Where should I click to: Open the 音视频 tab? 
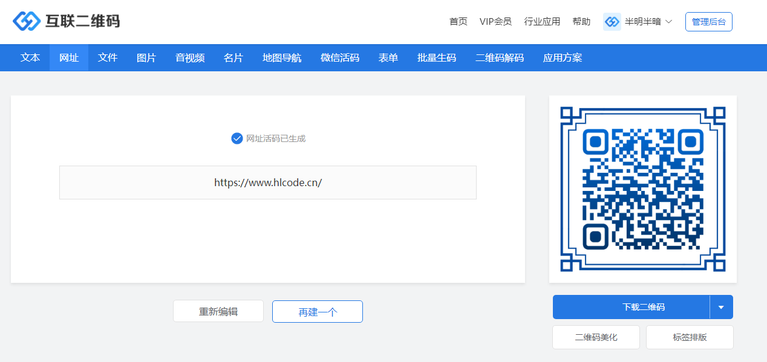[190, 58]
